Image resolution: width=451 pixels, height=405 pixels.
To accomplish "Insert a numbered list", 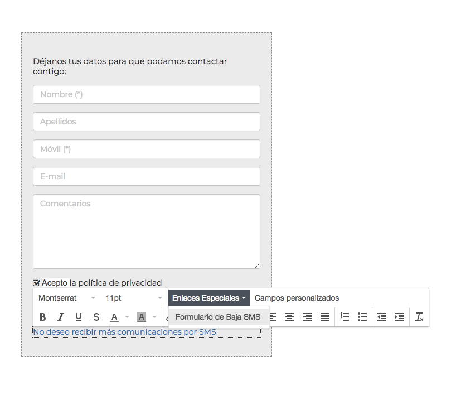I will [345, 317].
